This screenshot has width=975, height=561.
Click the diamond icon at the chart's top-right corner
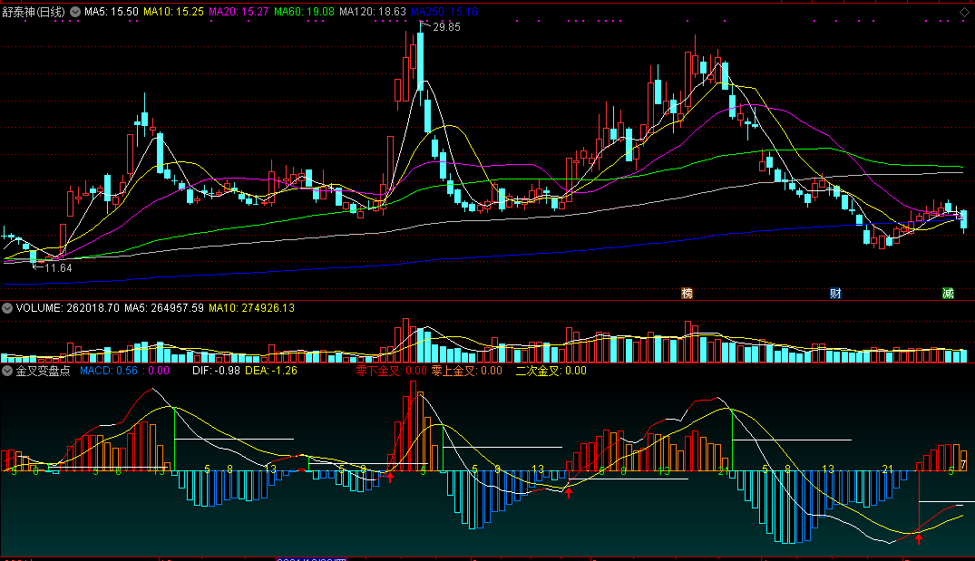click(x=964, y=12)
